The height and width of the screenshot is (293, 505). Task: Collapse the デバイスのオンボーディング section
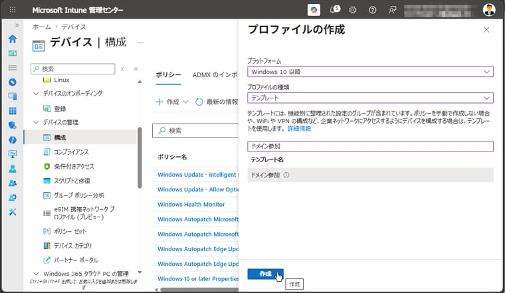(x=36, y=94)
